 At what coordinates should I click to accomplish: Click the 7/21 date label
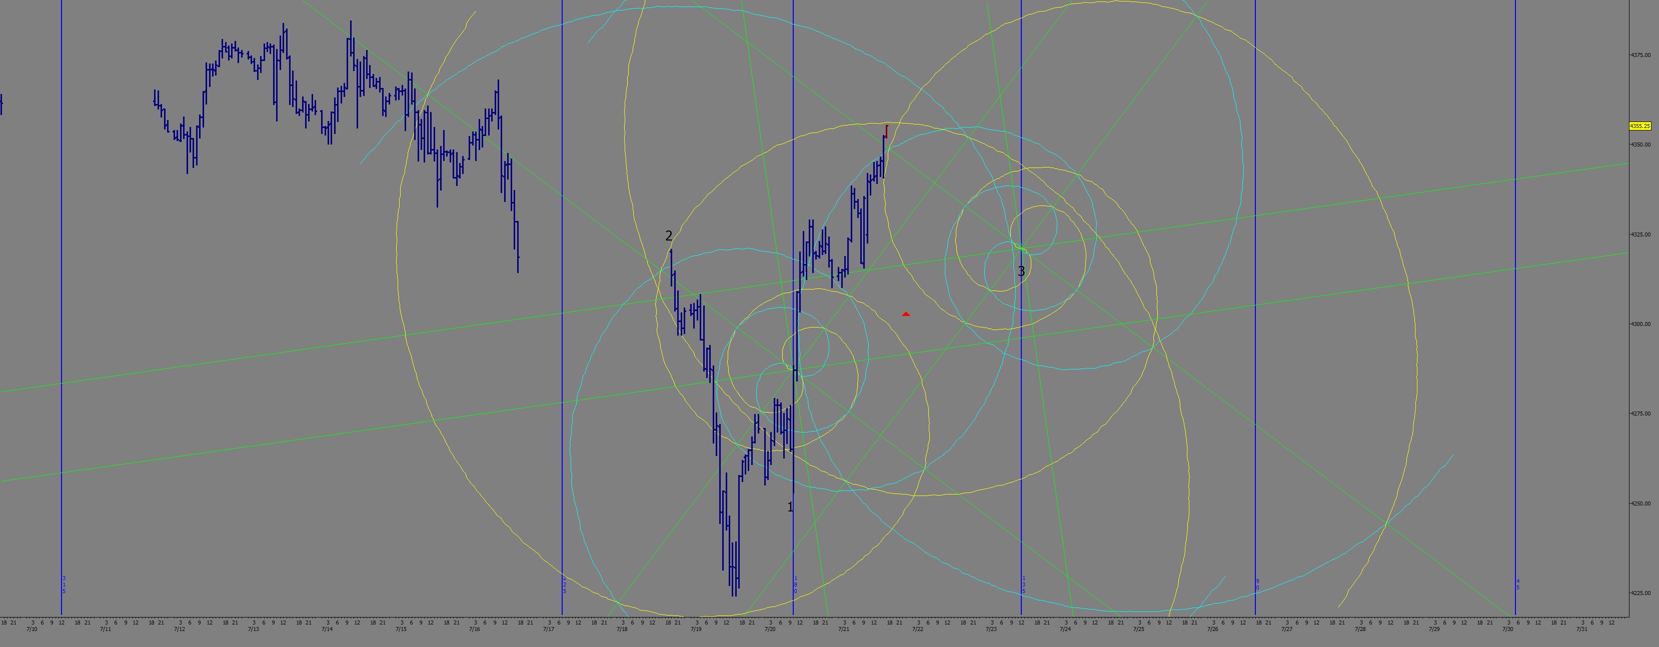click(x=844, y=629)
